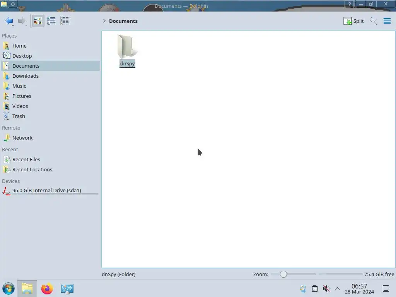396x297 pixels.
Task: Open the window menu icon in titlebar
Action: pos(3,4)
